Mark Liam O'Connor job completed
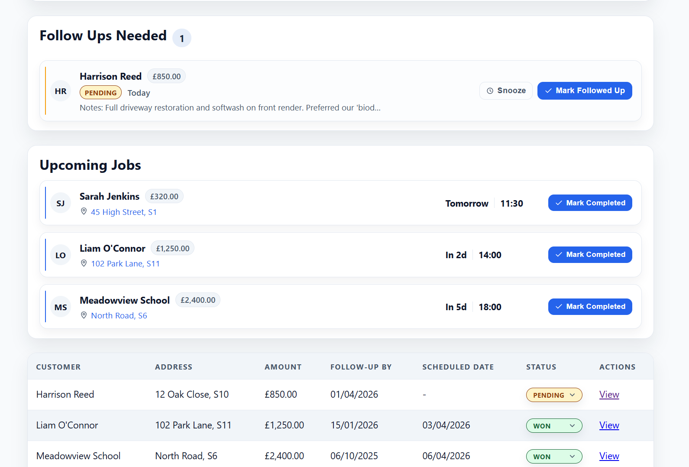This screenshot has width=689, height=467. (x=590, y=255)
